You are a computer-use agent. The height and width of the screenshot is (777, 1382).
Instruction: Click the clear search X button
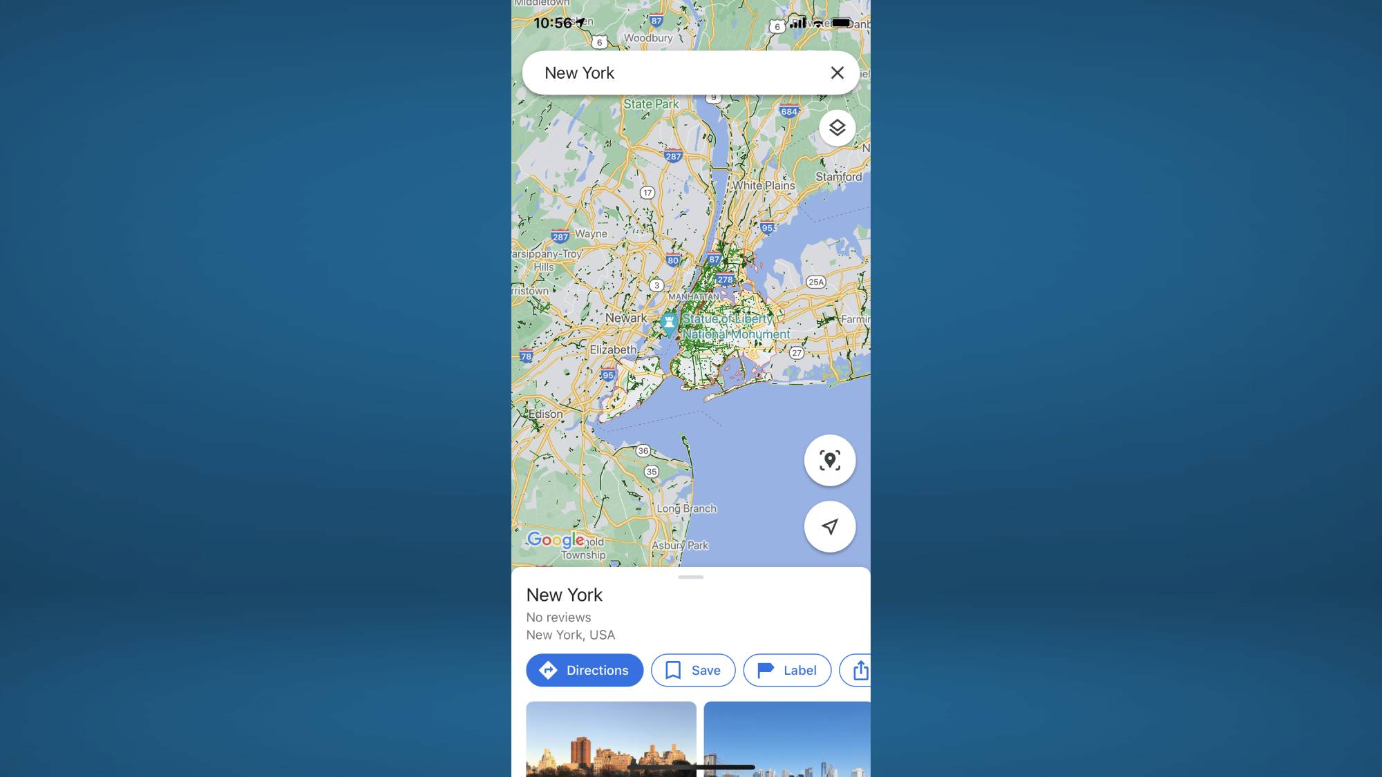click(x=836, y=72)
